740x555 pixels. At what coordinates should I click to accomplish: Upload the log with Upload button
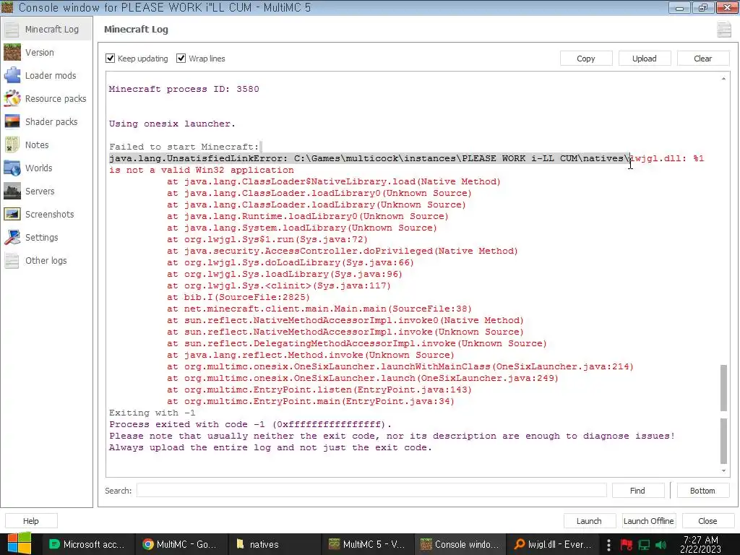pos(644,59)
